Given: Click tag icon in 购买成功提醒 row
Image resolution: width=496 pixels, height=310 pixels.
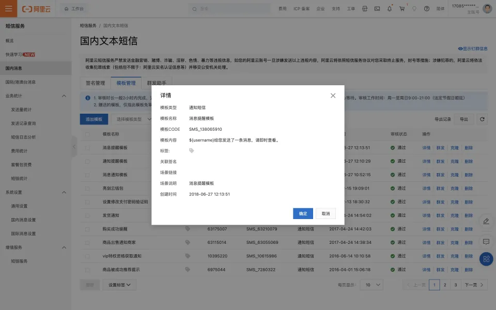Looking at the screenshot, I should pos(188,229).
